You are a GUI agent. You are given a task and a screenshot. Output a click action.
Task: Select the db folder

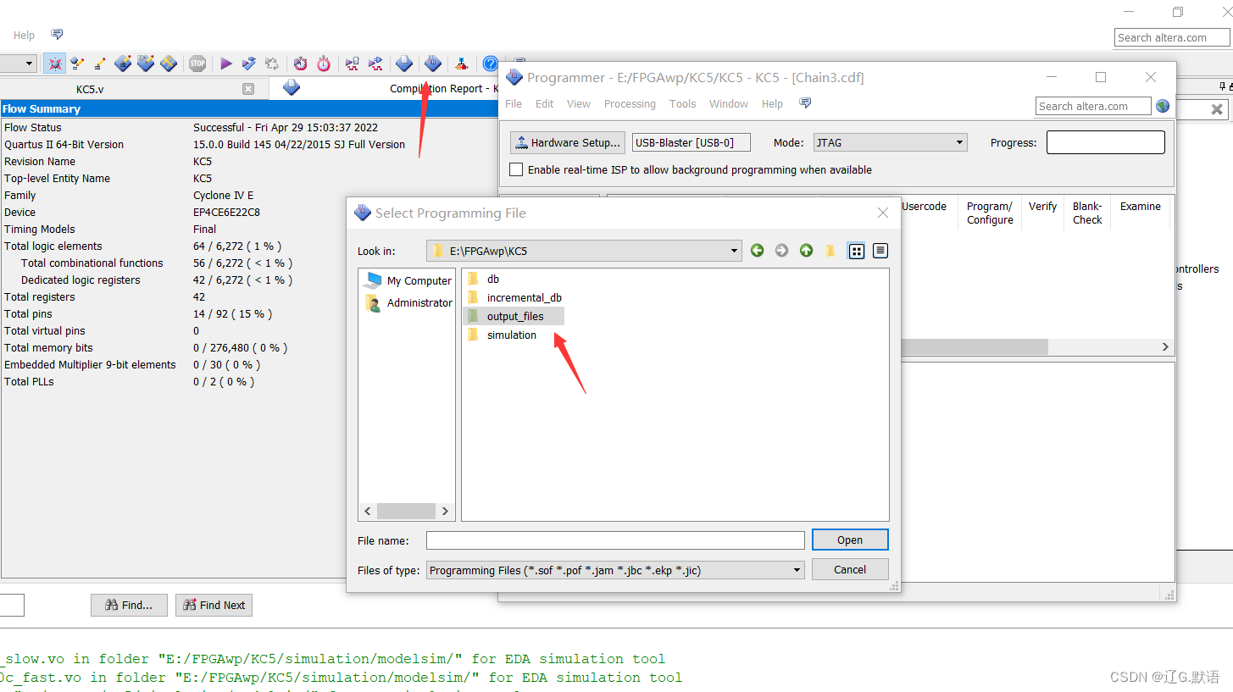click(x=484, y=279)
